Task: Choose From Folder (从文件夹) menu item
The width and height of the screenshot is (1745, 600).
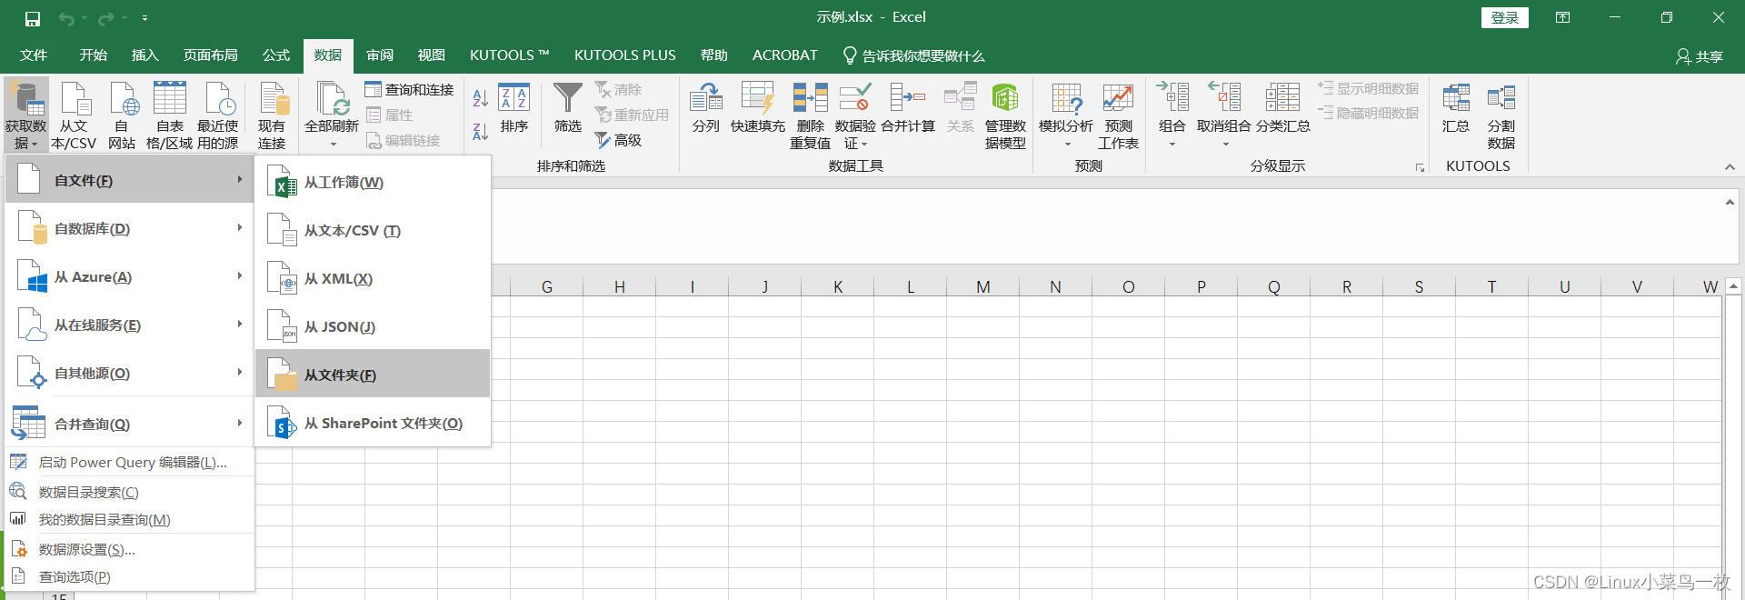Action: pyautogui.click(x=373, y=374)
